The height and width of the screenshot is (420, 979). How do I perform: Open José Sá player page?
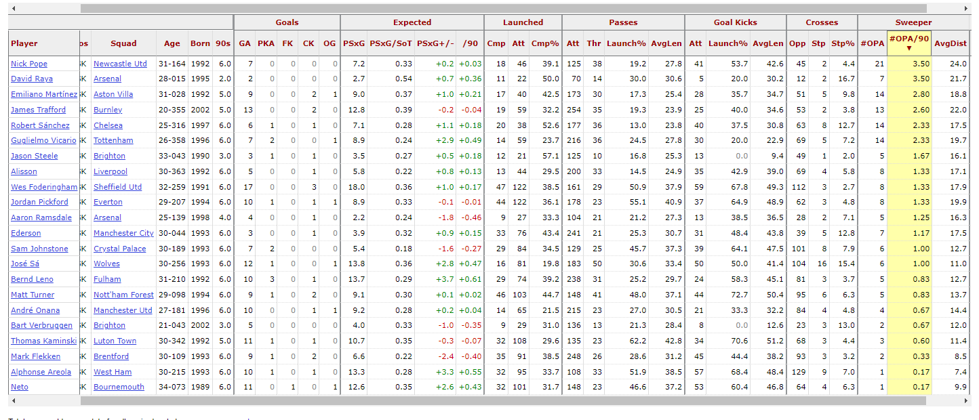[25, 264]
